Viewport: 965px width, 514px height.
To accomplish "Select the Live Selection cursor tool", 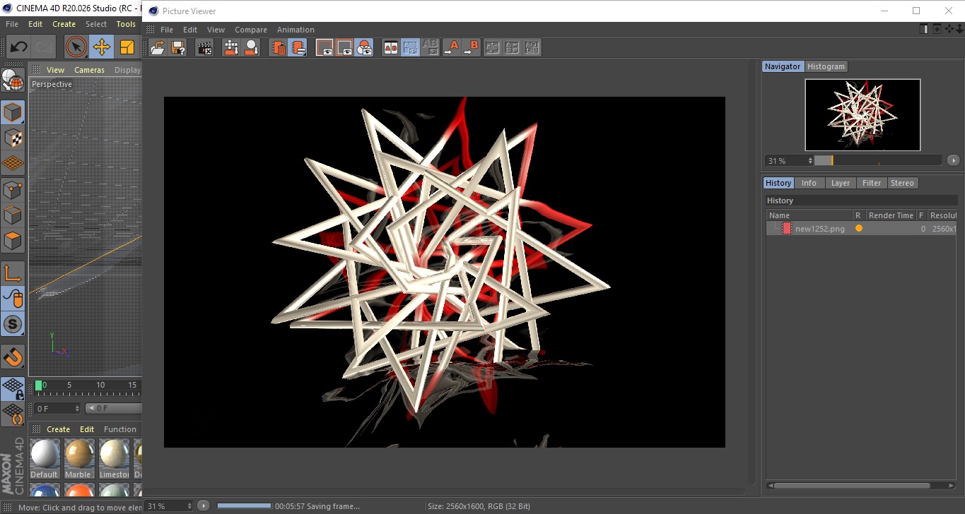I will click(76, 47).
